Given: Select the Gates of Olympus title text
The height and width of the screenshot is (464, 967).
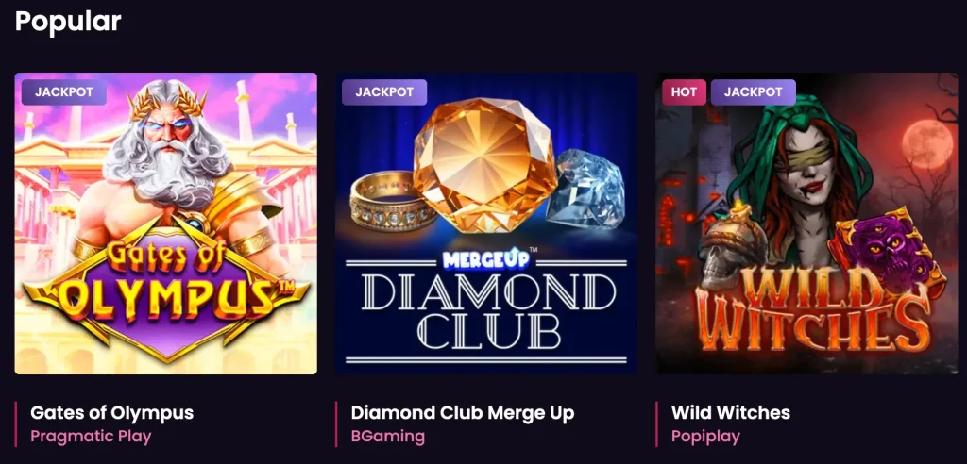Looking at the screenshot, I should 111,412.
